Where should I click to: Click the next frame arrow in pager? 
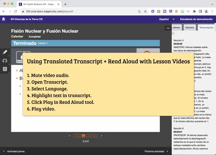click(x=101, y=136)
